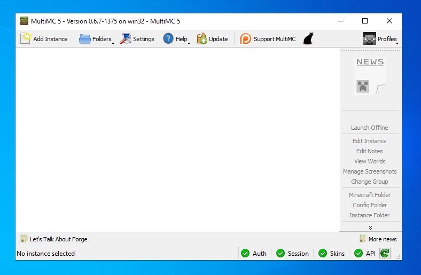Viewport: 421px width, 275px height.
Task: Open the Profiles account dropdown
Action: 380,39
